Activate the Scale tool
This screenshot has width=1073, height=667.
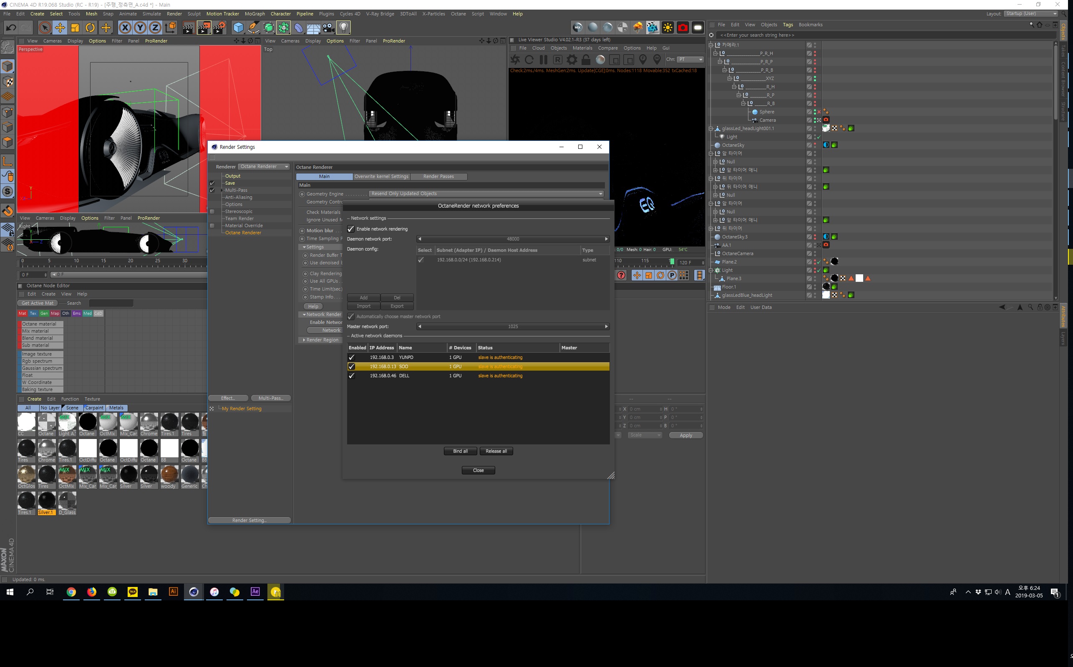(75, 28)
